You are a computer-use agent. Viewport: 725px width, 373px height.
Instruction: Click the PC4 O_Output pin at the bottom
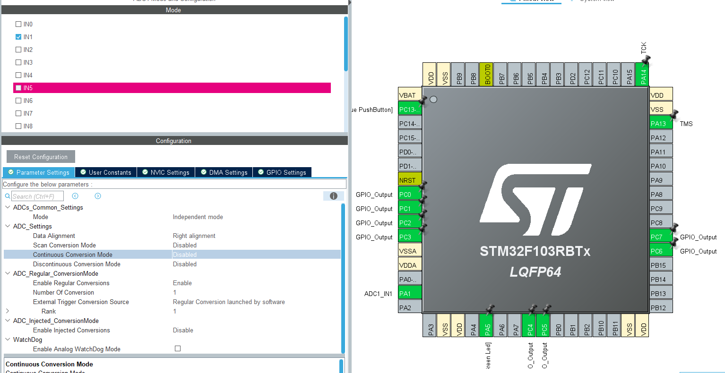coord(529,325)
